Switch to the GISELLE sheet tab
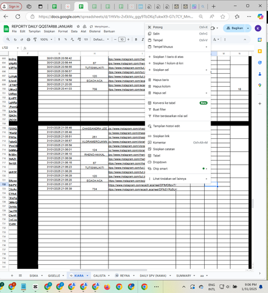Image resolution: width=268 pixels, height=293 pixels. pos(54,275)
